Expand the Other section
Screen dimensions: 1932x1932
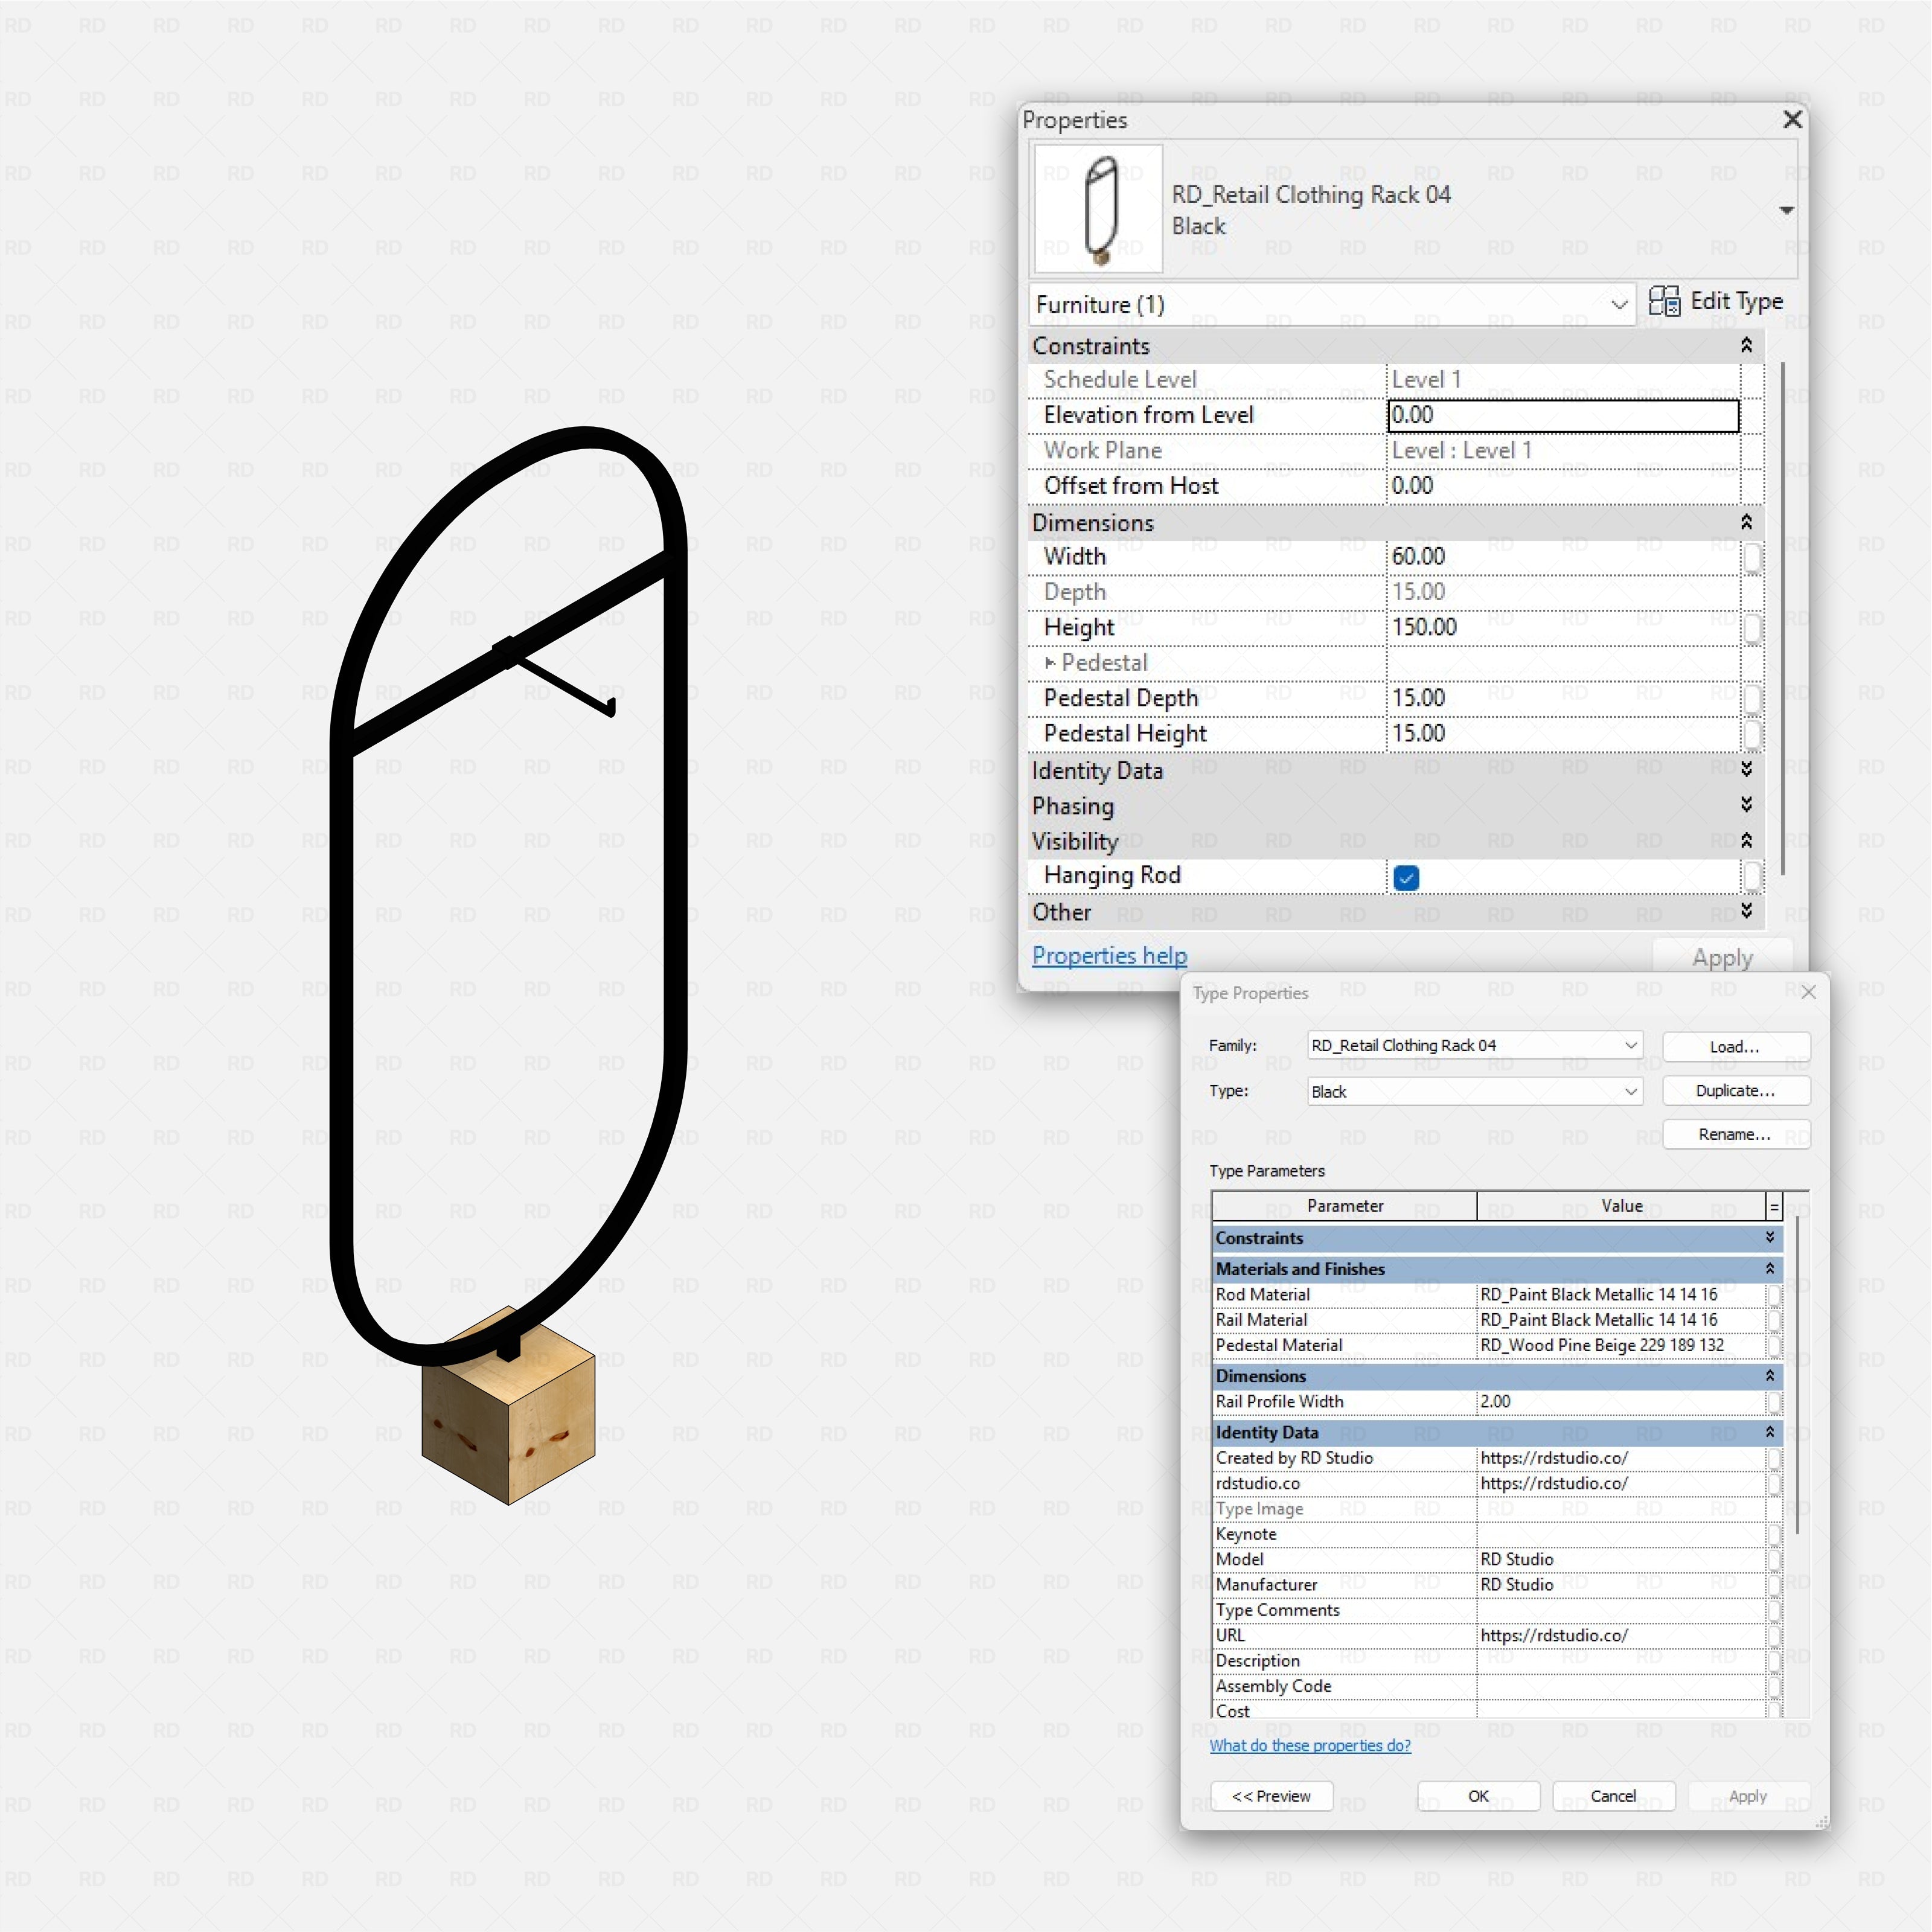tap(1746, 912)
